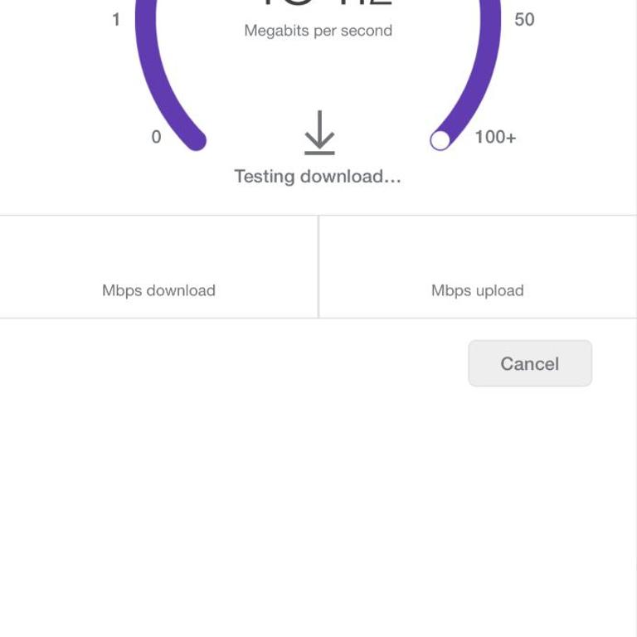Viewport: 637px width, 637px height.
Task: Click the download arrow icon
Action: pyautogui.click(x=319, y=133)
